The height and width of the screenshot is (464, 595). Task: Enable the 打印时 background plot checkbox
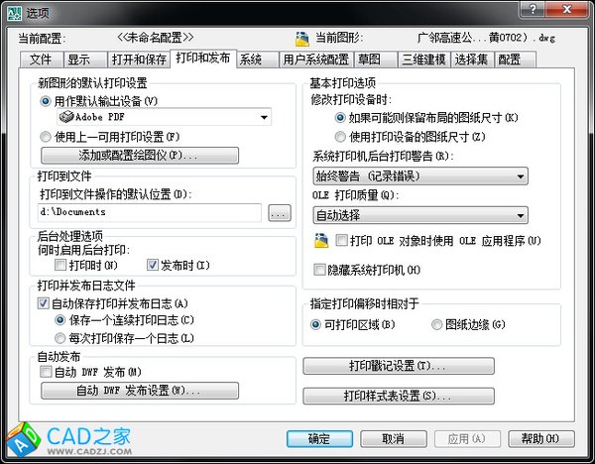pos(60,265)
